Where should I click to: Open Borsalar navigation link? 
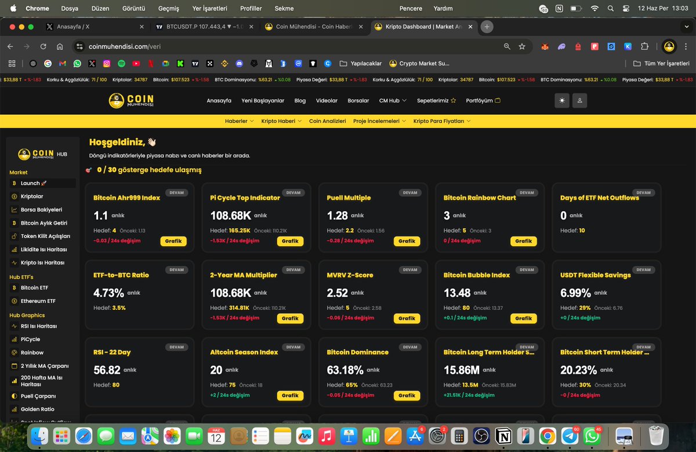click(358, 100)
